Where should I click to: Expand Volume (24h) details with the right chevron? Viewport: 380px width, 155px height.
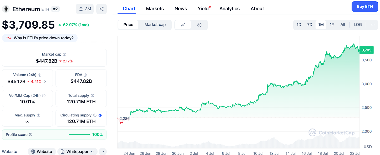[x=45, y=82]
